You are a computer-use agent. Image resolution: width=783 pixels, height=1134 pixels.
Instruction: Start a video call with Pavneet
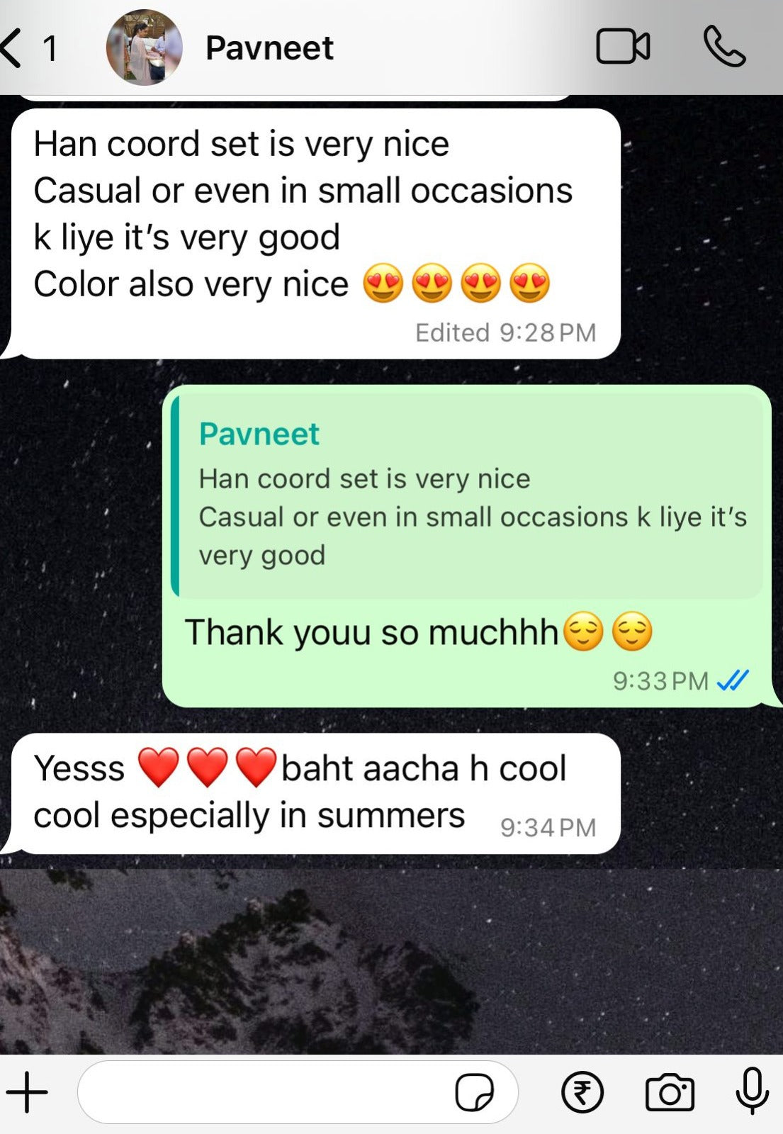[623, 47]
